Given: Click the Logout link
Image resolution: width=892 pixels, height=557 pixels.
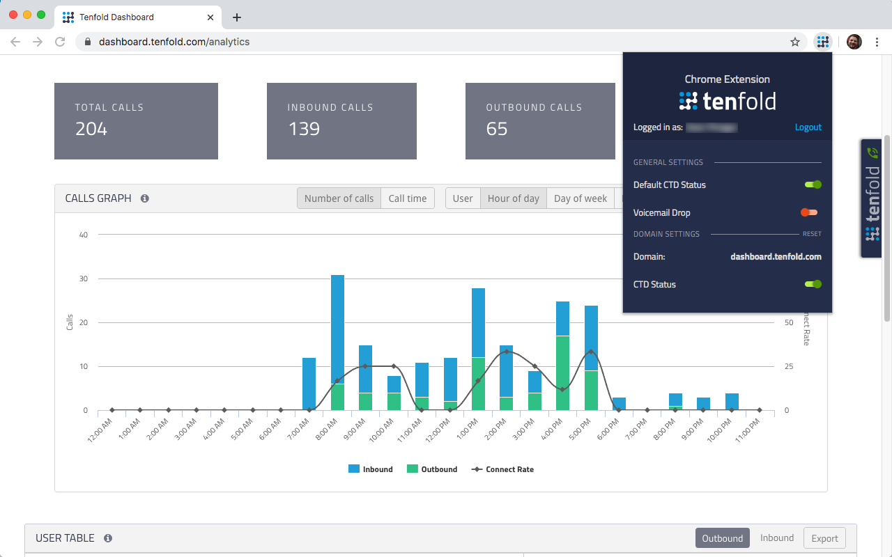Looking at the screenshot, I should point(808,127).
